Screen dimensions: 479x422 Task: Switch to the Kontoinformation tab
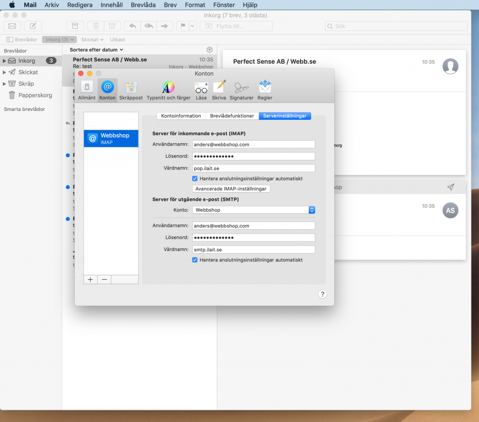point(181,116)
